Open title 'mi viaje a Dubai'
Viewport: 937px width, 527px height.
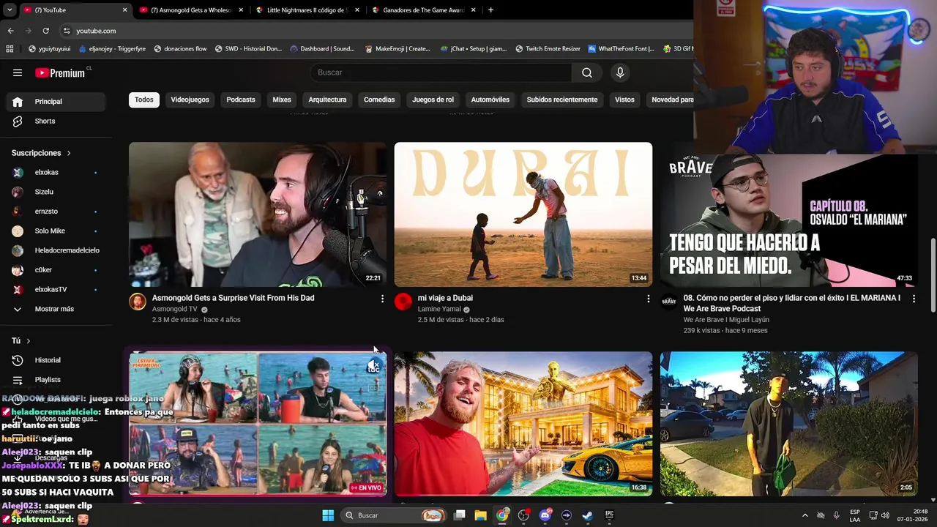445,298
